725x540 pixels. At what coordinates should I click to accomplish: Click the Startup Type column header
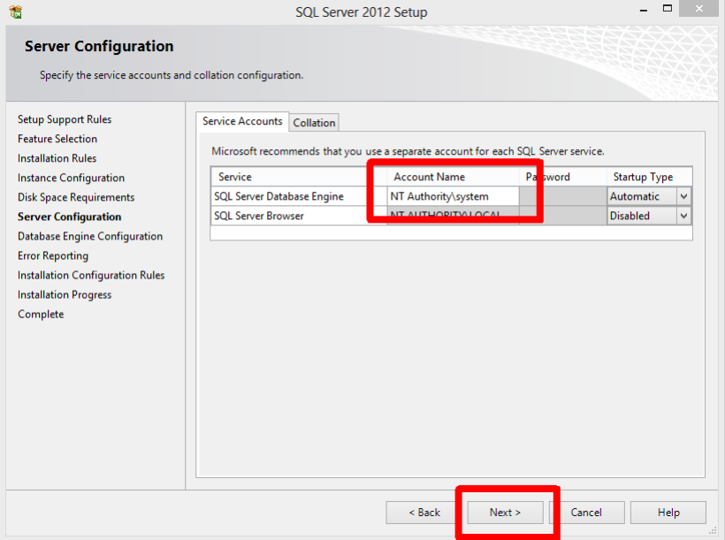tap(649, 177)
